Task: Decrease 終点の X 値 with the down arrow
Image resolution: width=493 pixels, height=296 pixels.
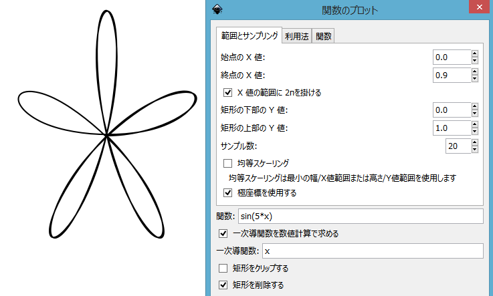Action: tap(474, 79)
